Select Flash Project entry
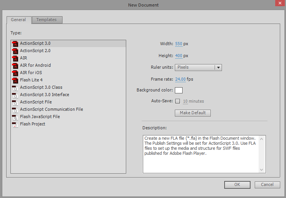Viewport: 286px width, 198px height. coord(68,124)
